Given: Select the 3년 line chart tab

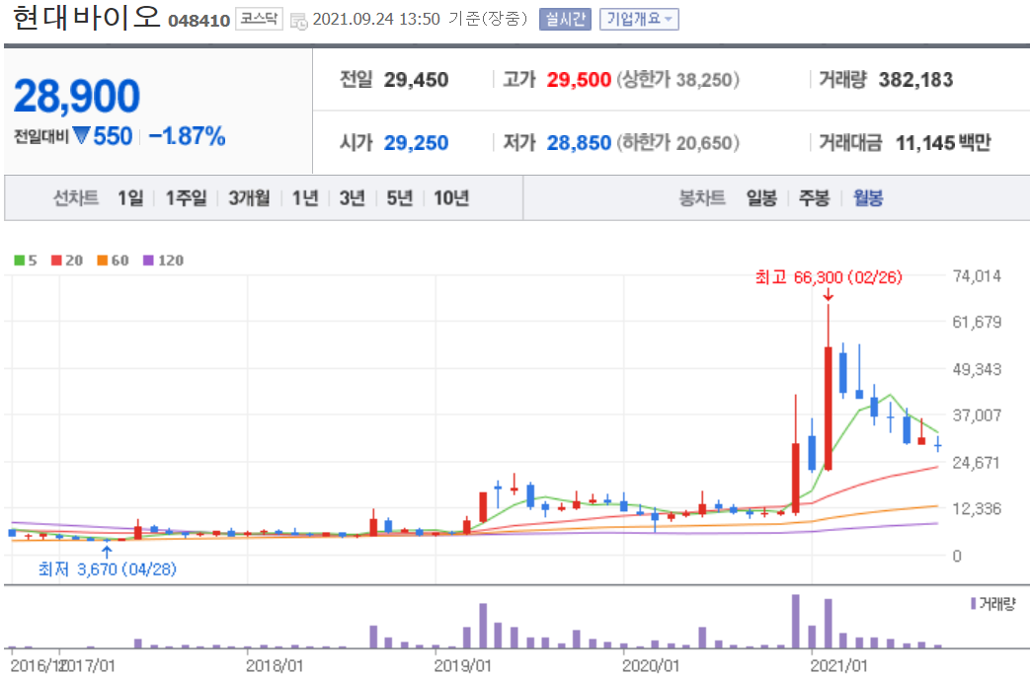Looking at the screenshot, I should tap(353, 197).
